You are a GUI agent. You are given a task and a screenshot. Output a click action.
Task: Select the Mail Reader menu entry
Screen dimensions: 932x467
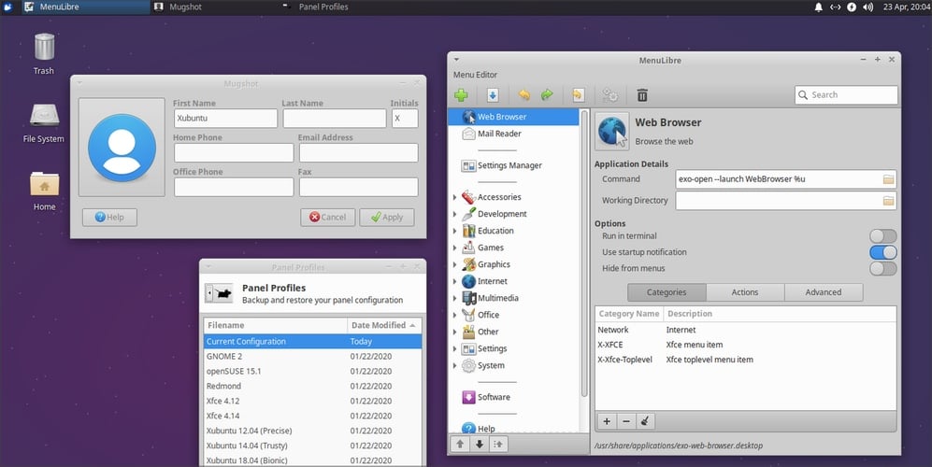pyautogui.click(x=513, y=134)
